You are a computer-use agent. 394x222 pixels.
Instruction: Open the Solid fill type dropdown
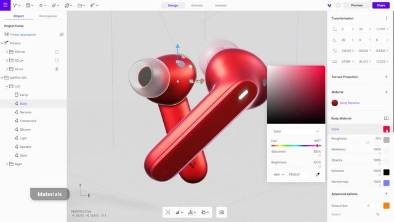296,131
